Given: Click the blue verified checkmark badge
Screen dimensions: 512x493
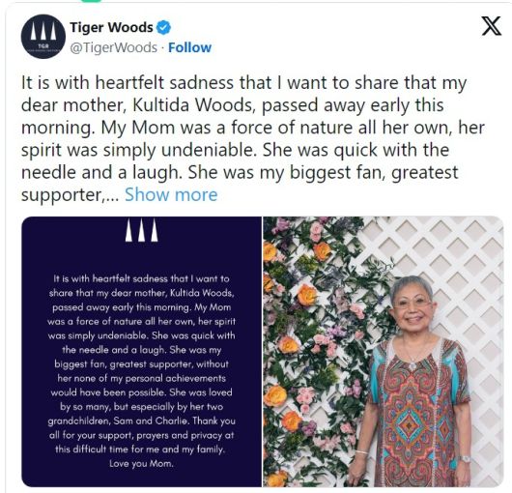Looking at the screenshot, I should [163, 28].
